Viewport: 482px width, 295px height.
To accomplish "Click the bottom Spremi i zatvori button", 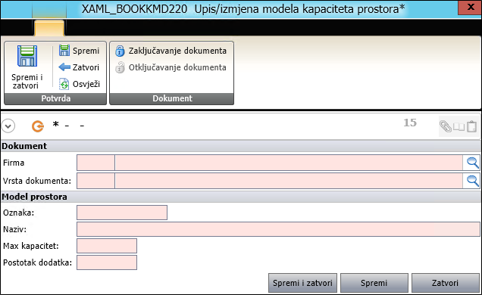I will 302,283.
